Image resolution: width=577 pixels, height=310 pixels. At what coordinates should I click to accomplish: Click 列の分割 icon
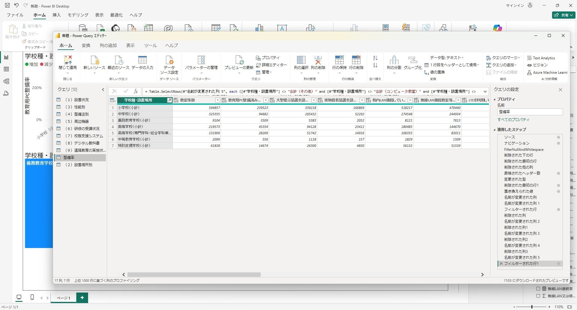point(394,60)
